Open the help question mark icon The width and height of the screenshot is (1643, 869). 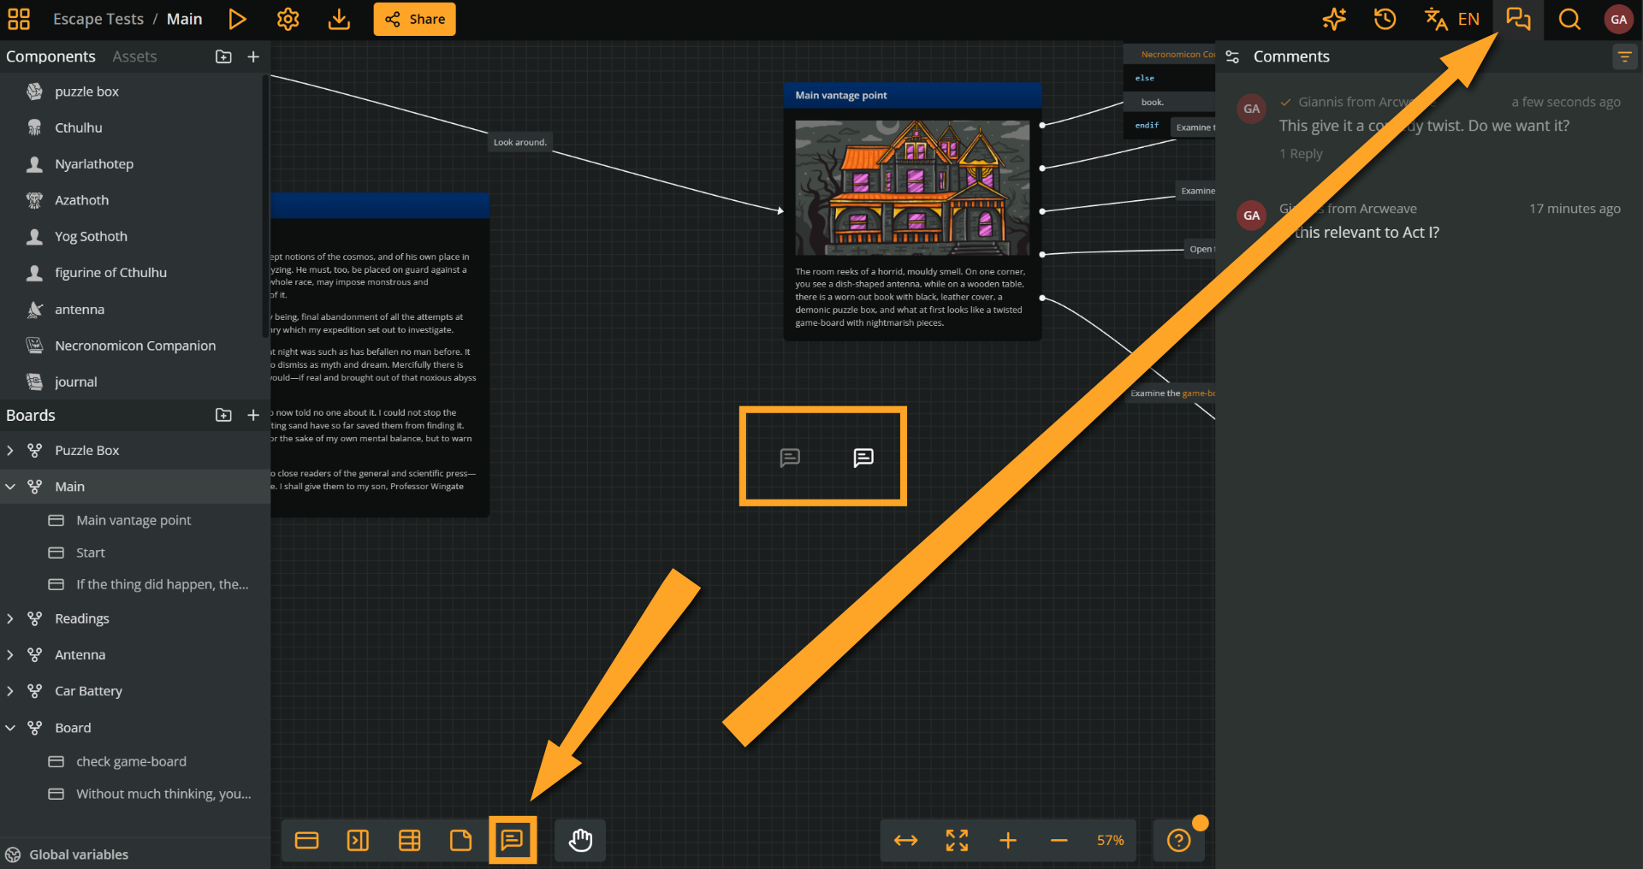pyautogui.click(x=1178, y=841)
